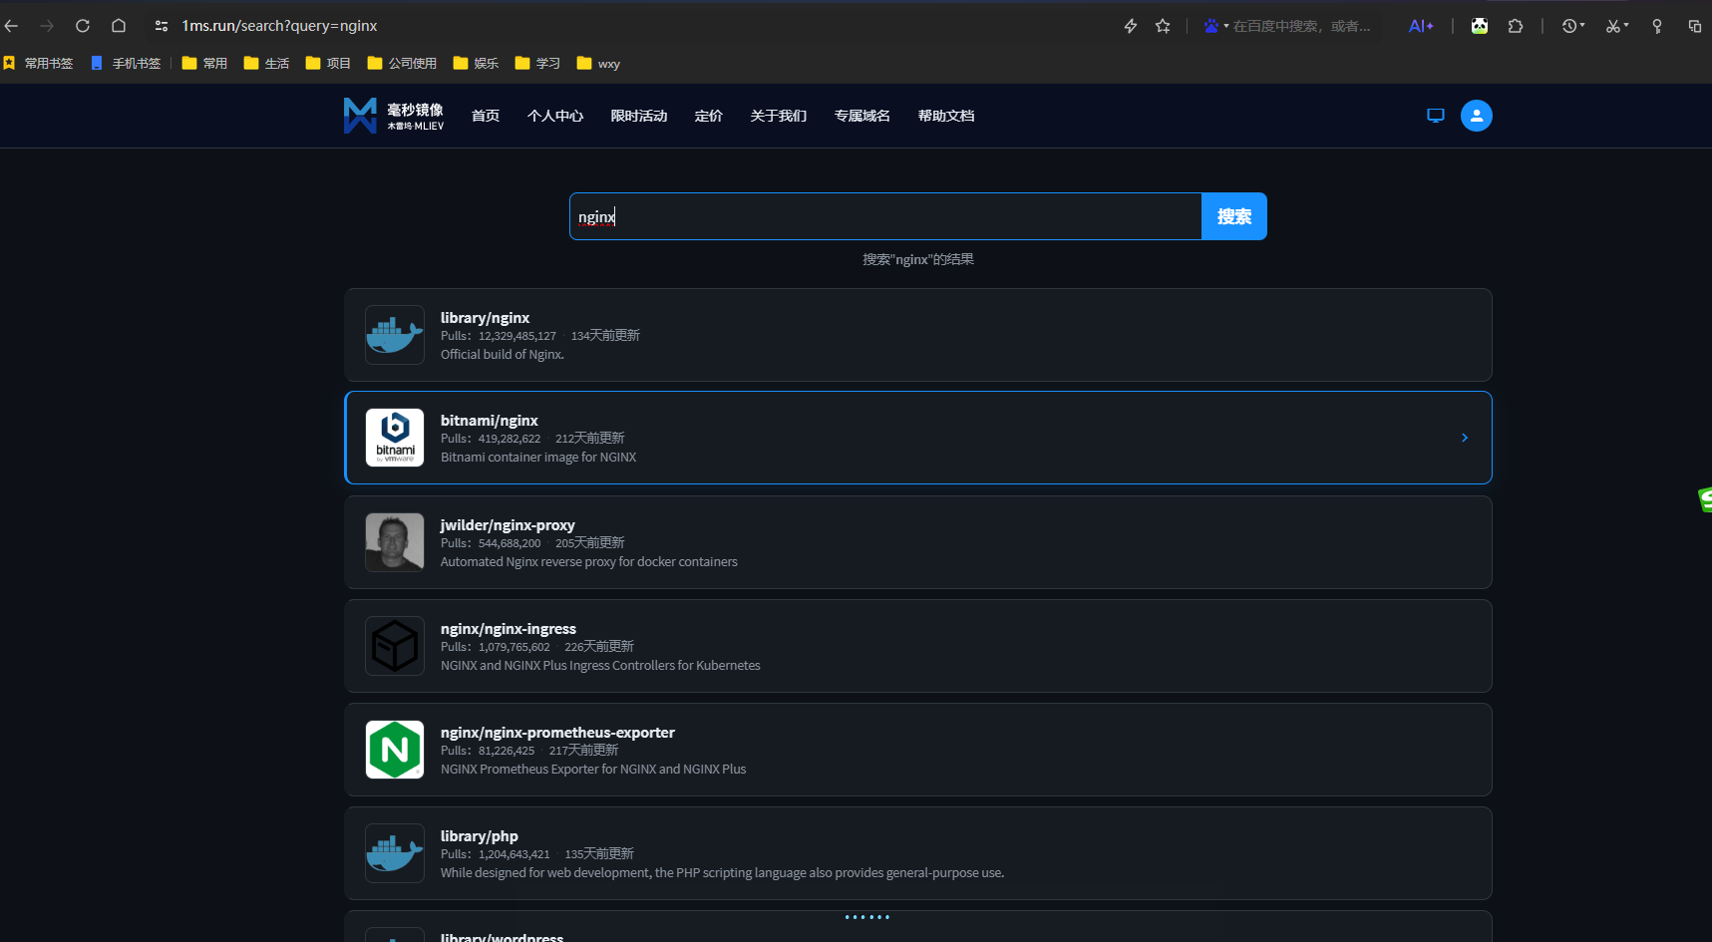This screenshot has width=1712, height=942.
Task: Open 限时活动 navigation item
Action: pyautogui.click(x=639, y=116)
